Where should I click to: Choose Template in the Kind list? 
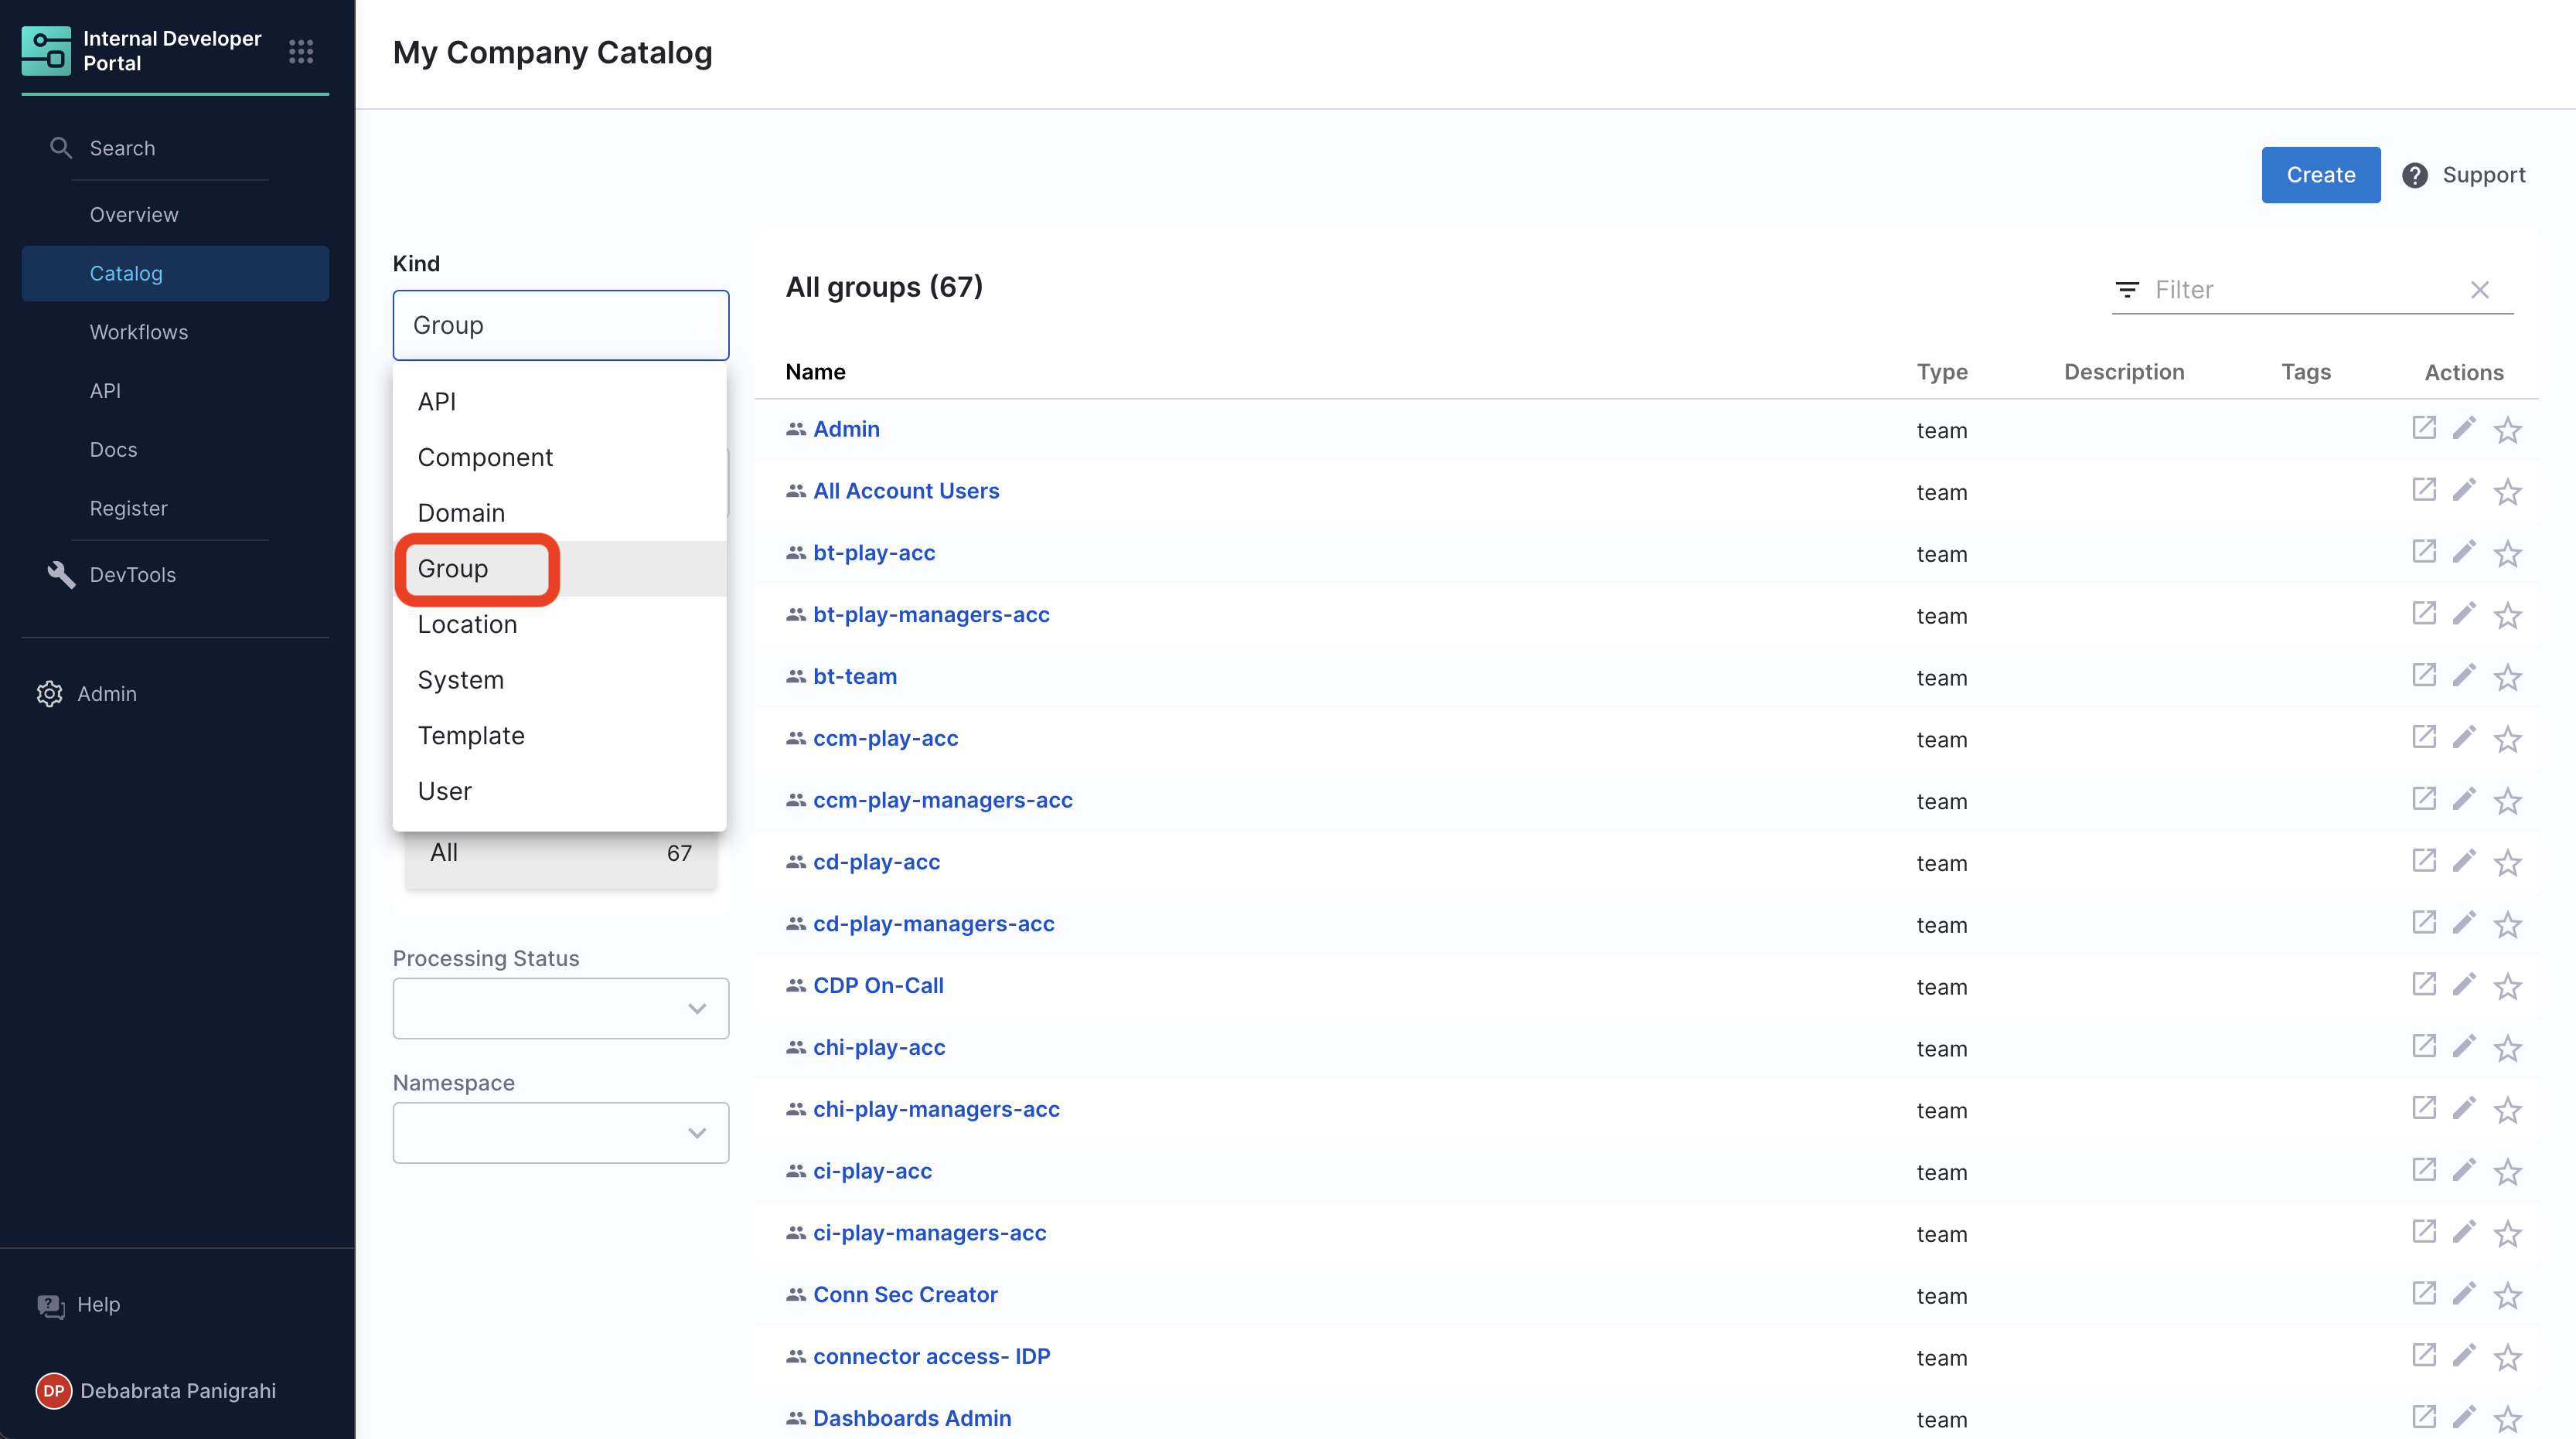click(x=471, y=736)
